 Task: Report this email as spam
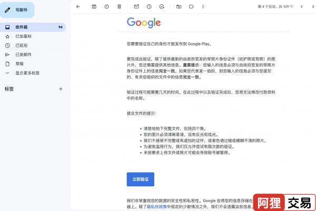click(106, 7)
